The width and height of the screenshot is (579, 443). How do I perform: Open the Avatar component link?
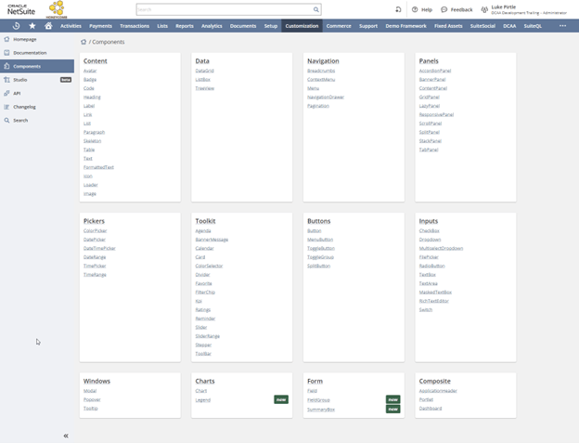[90, 71]
